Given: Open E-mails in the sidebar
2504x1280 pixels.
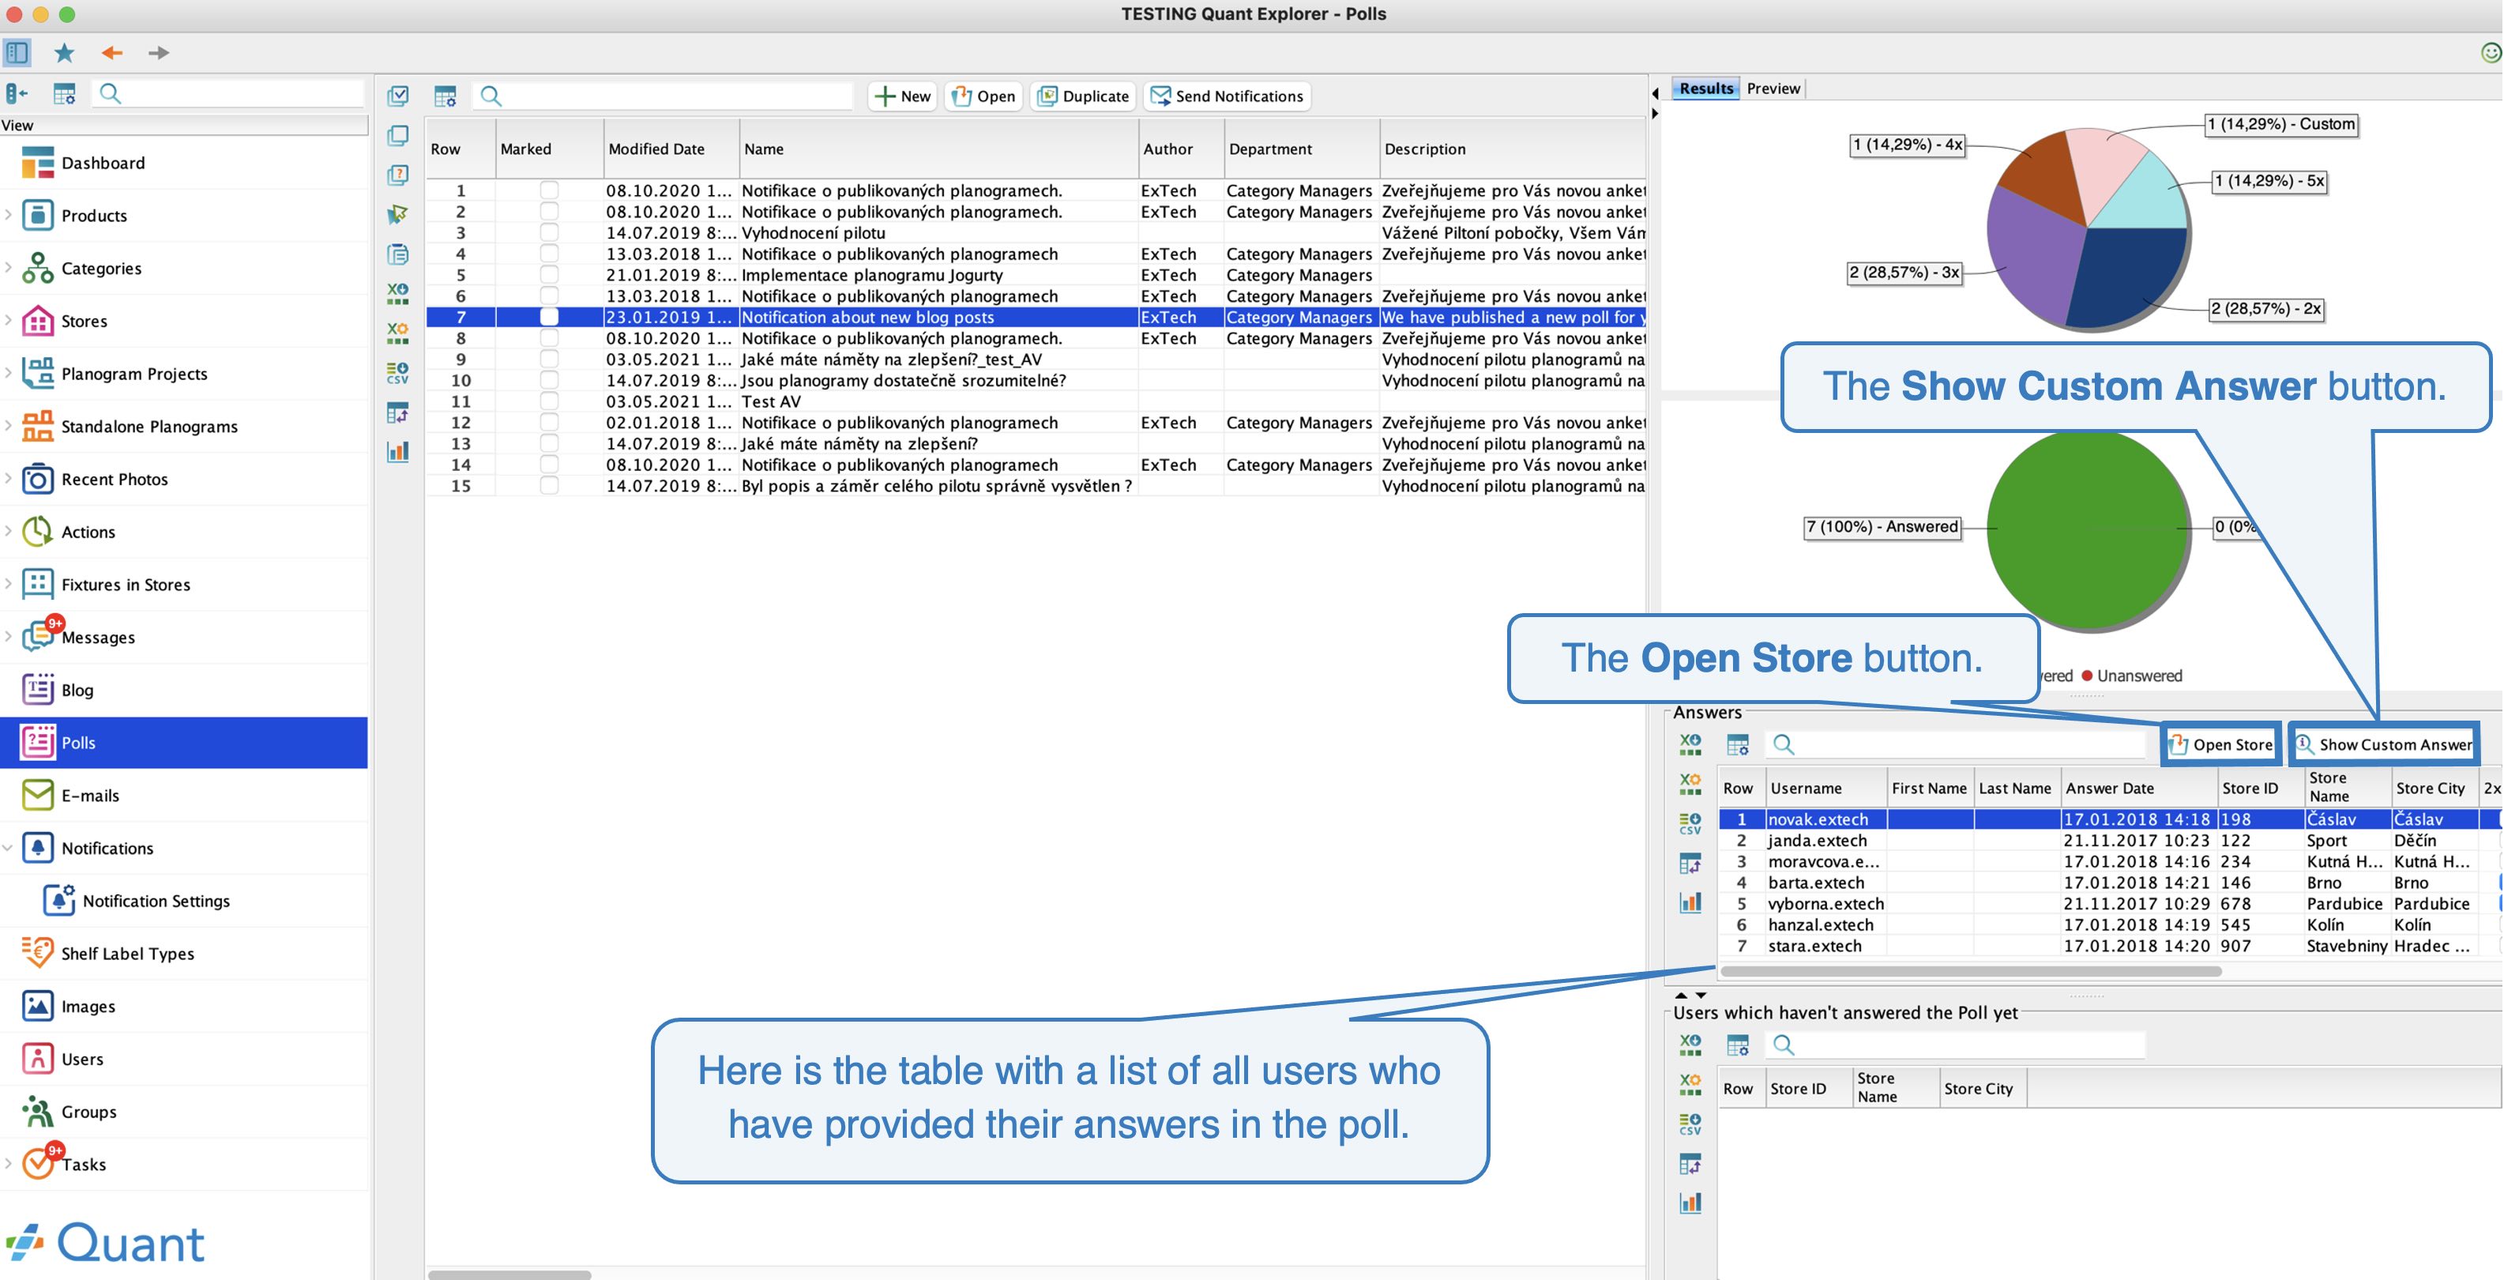Looking at the screenshot, I should point(185,796).
